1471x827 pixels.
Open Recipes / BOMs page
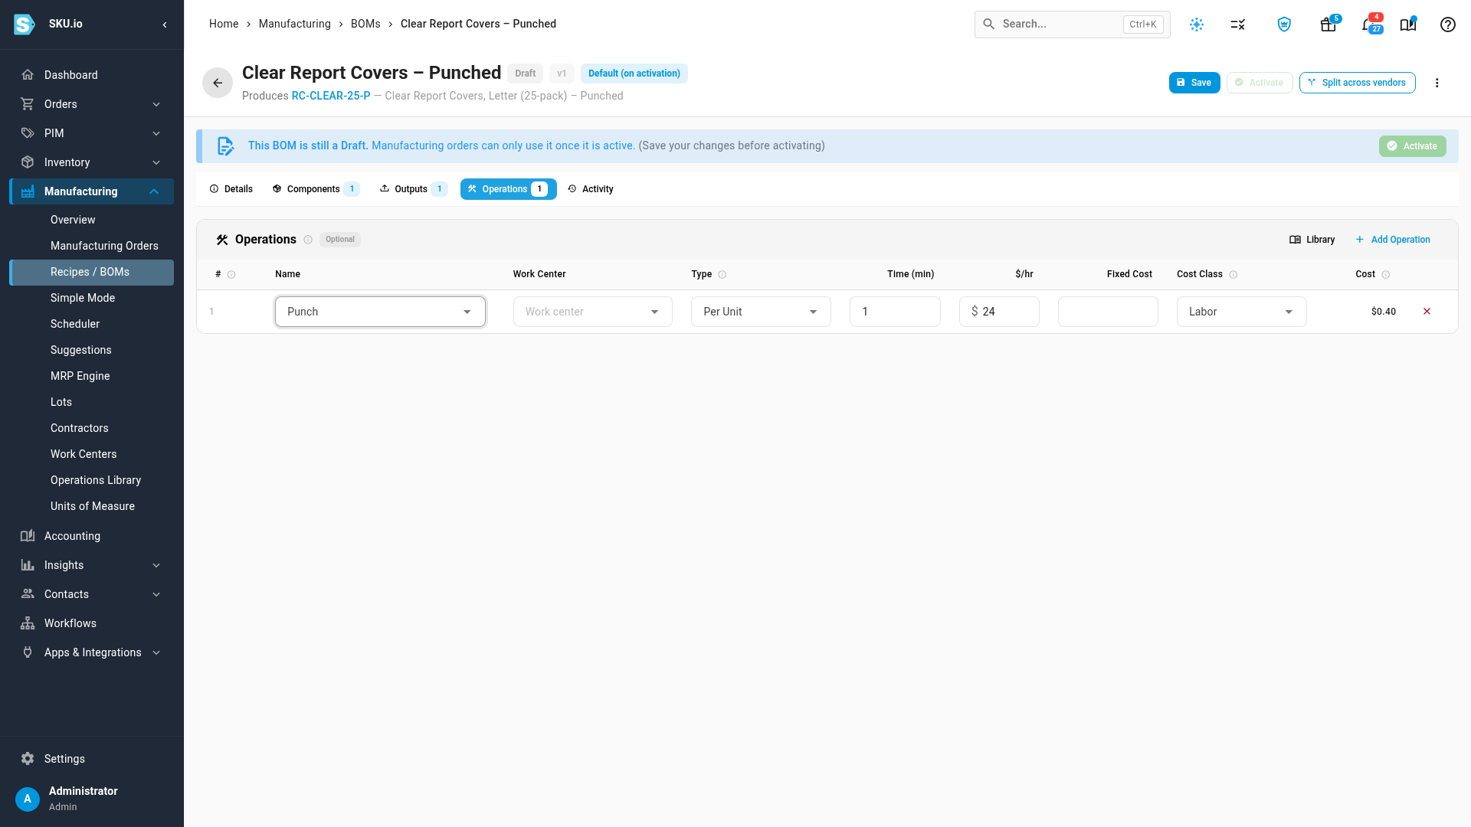pyautogui.click(x=91, y=272)
